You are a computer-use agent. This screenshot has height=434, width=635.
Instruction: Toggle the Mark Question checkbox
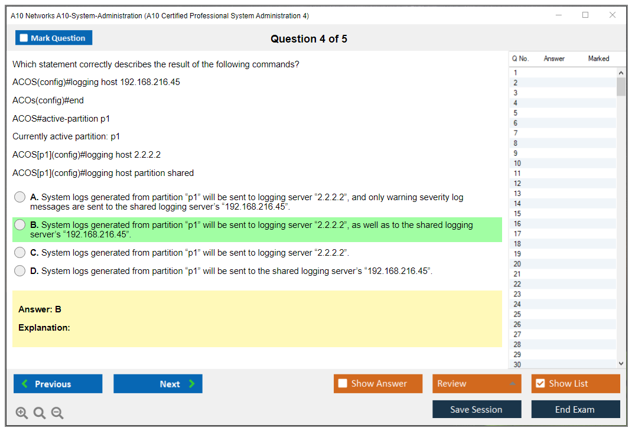24,38
